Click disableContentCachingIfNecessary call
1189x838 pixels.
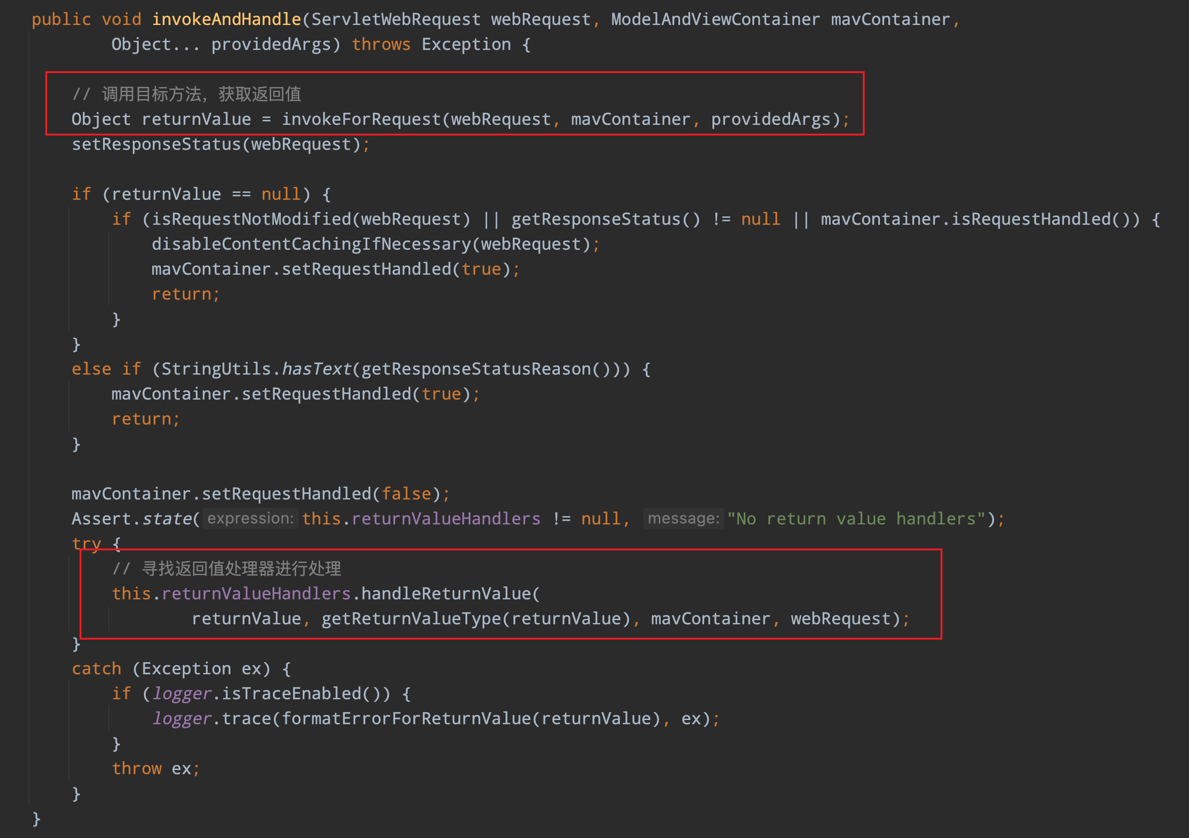tap(311, 244)
